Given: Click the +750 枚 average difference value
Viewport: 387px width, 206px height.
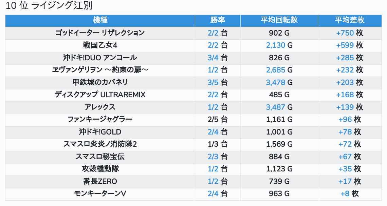Looking at the screenshot, I should point(349,33).
